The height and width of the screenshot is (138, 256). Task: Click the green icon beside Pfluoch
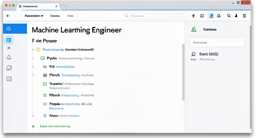click(45, 95)
